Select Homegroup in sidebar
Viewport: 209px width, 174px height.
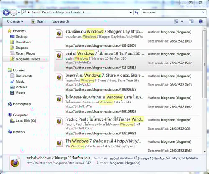(x=22, y=104)
